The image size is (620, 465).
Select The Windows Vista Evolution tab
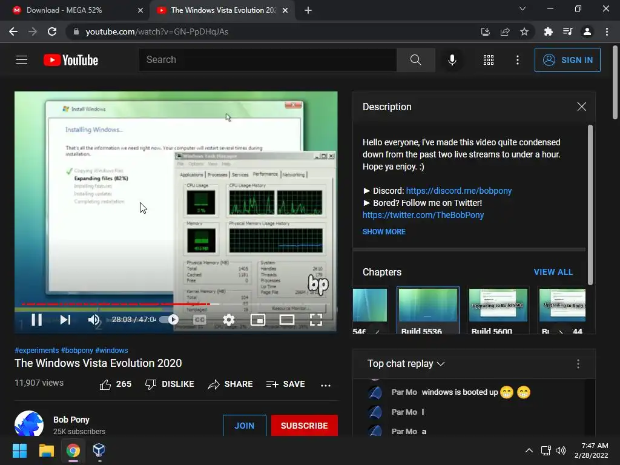pyautogui.click(x=223, y=10)
